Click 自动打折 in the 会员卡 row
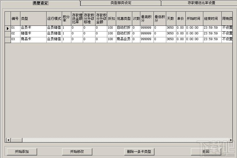Screen dimensions: 237x158 point(124,28)
